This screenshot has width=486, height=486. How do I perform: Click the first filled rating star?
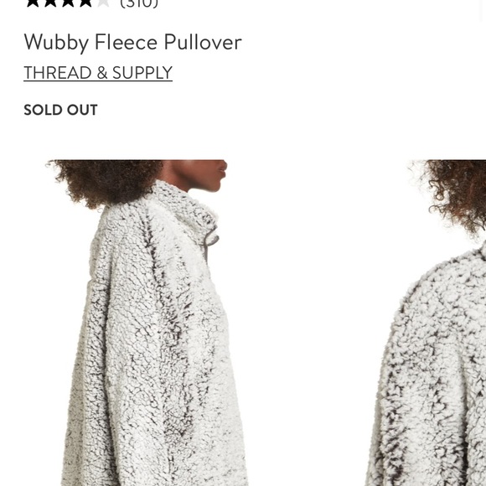point(33,3)
